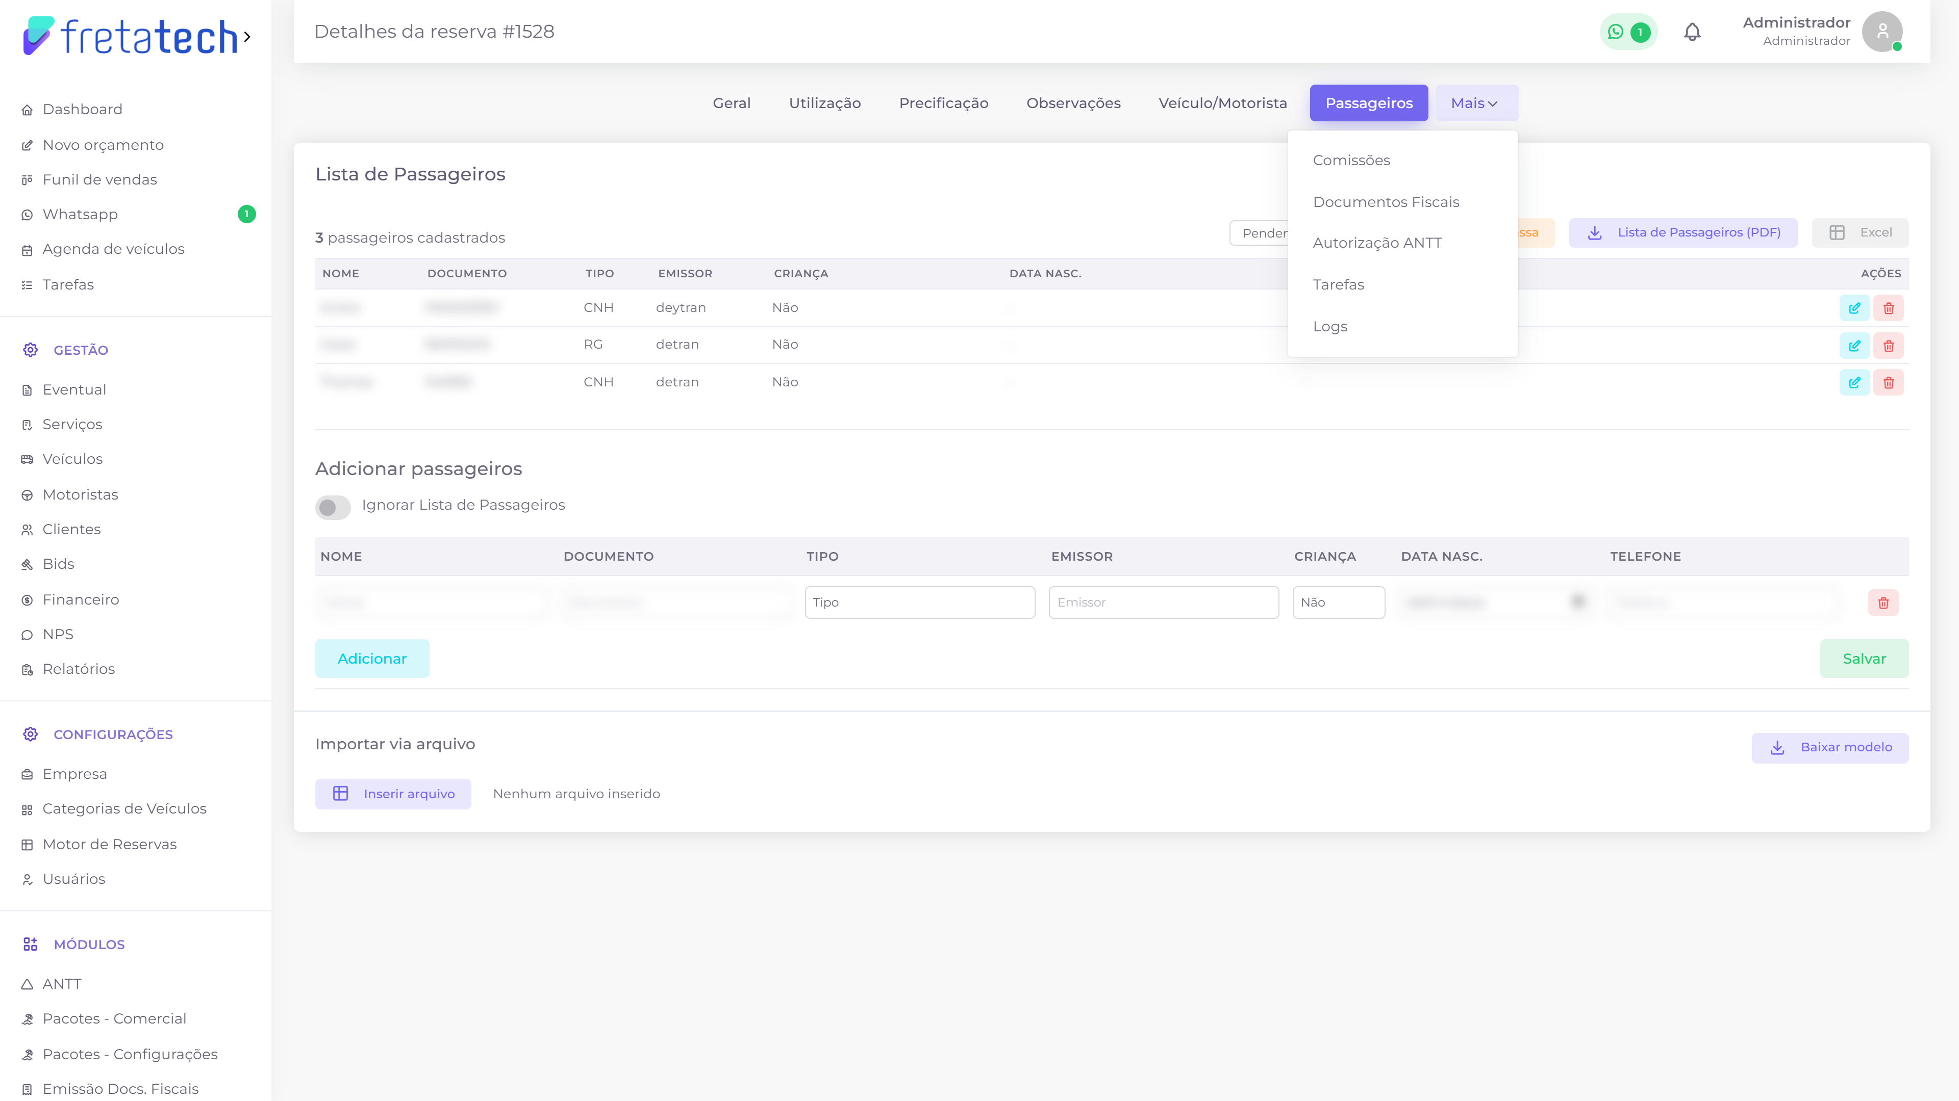Open the Criança Não dropdown

point(1339,602)
